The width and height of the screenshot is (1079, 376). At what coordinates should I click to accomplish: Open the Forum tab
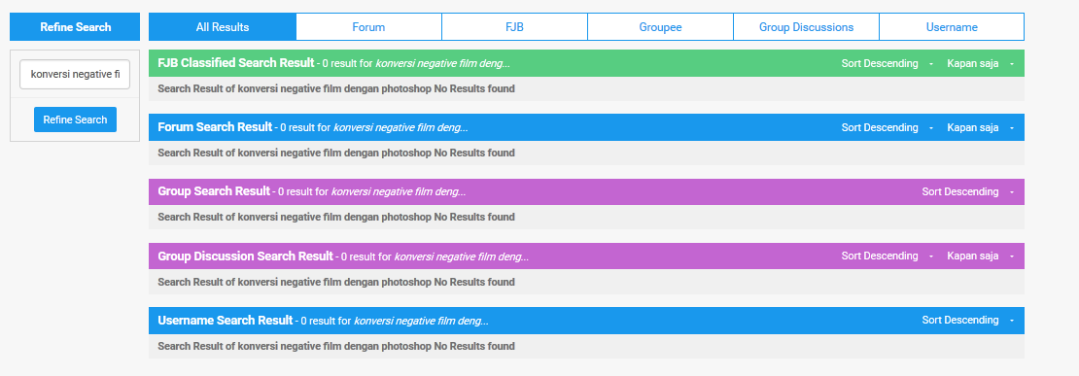click(x=368, y=27)
